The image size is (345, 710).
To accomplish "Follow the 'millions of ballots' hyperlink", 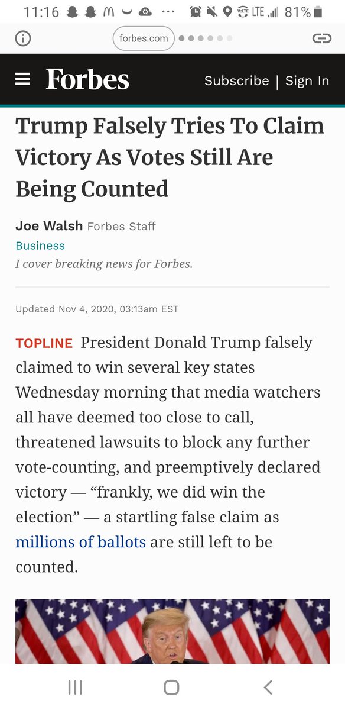I will click(80, 542).
